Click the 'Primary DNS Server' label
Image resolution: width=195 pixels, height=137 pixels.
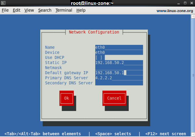[67, 78]
